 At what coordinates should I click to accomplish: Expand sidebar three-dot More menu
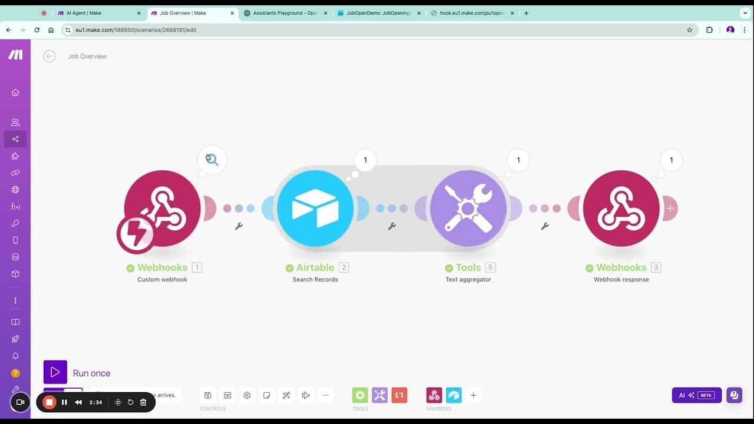[15, 300]
